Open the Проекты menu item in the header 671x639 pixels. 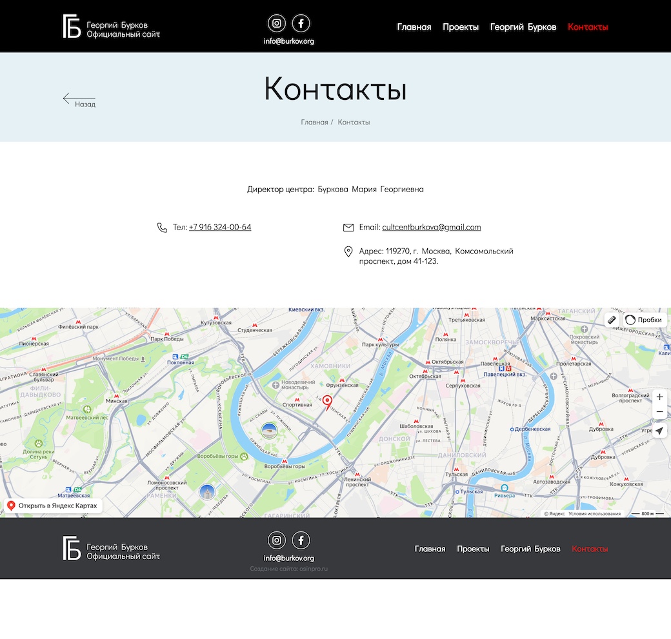coord(461,27)
